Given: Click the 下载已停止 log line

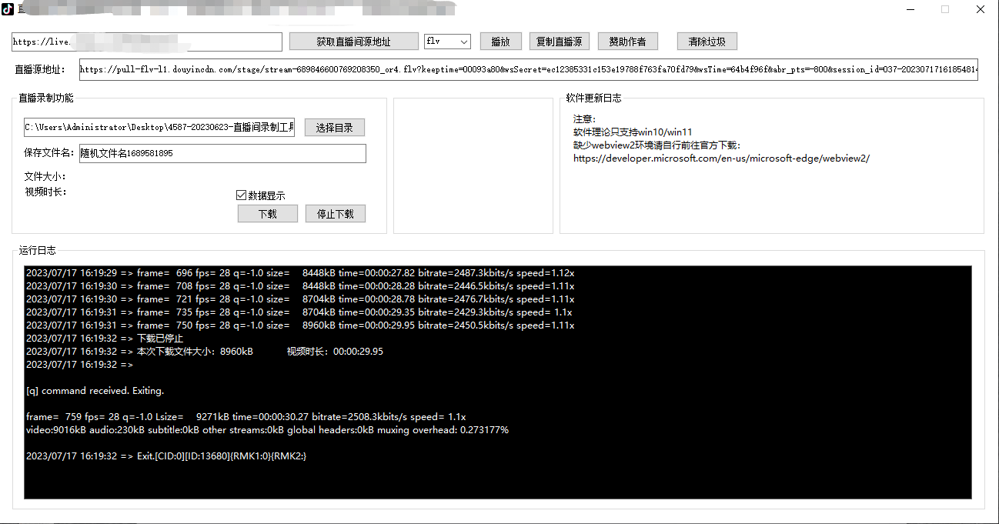Looking at the screenshot, I should point(104,339).
